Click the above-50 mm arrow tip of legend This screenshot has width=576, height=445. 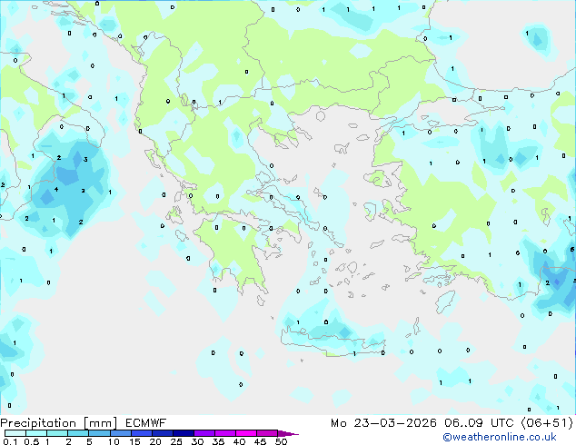click(288, 433)
